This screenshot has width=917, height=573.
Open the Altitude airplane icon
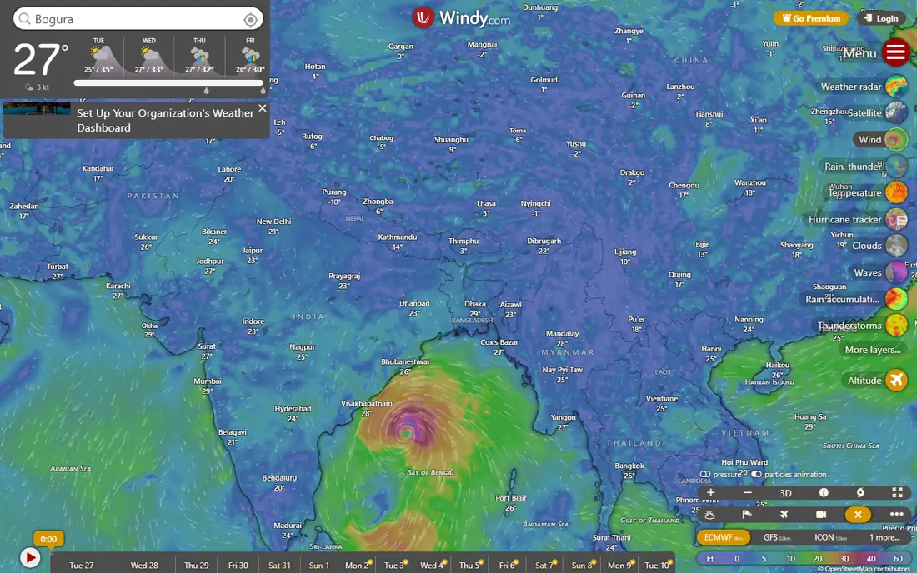(896, 381)
